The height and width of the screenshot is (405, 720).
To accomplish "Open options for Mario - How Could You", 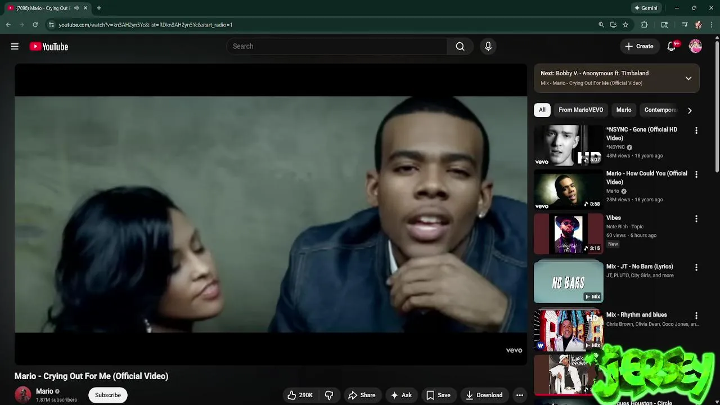I will 696,174.
